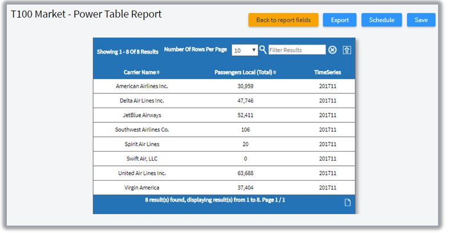Click the upload arrow icon in table header
This screenshot has width=450, height=233.
pos(347,50)
